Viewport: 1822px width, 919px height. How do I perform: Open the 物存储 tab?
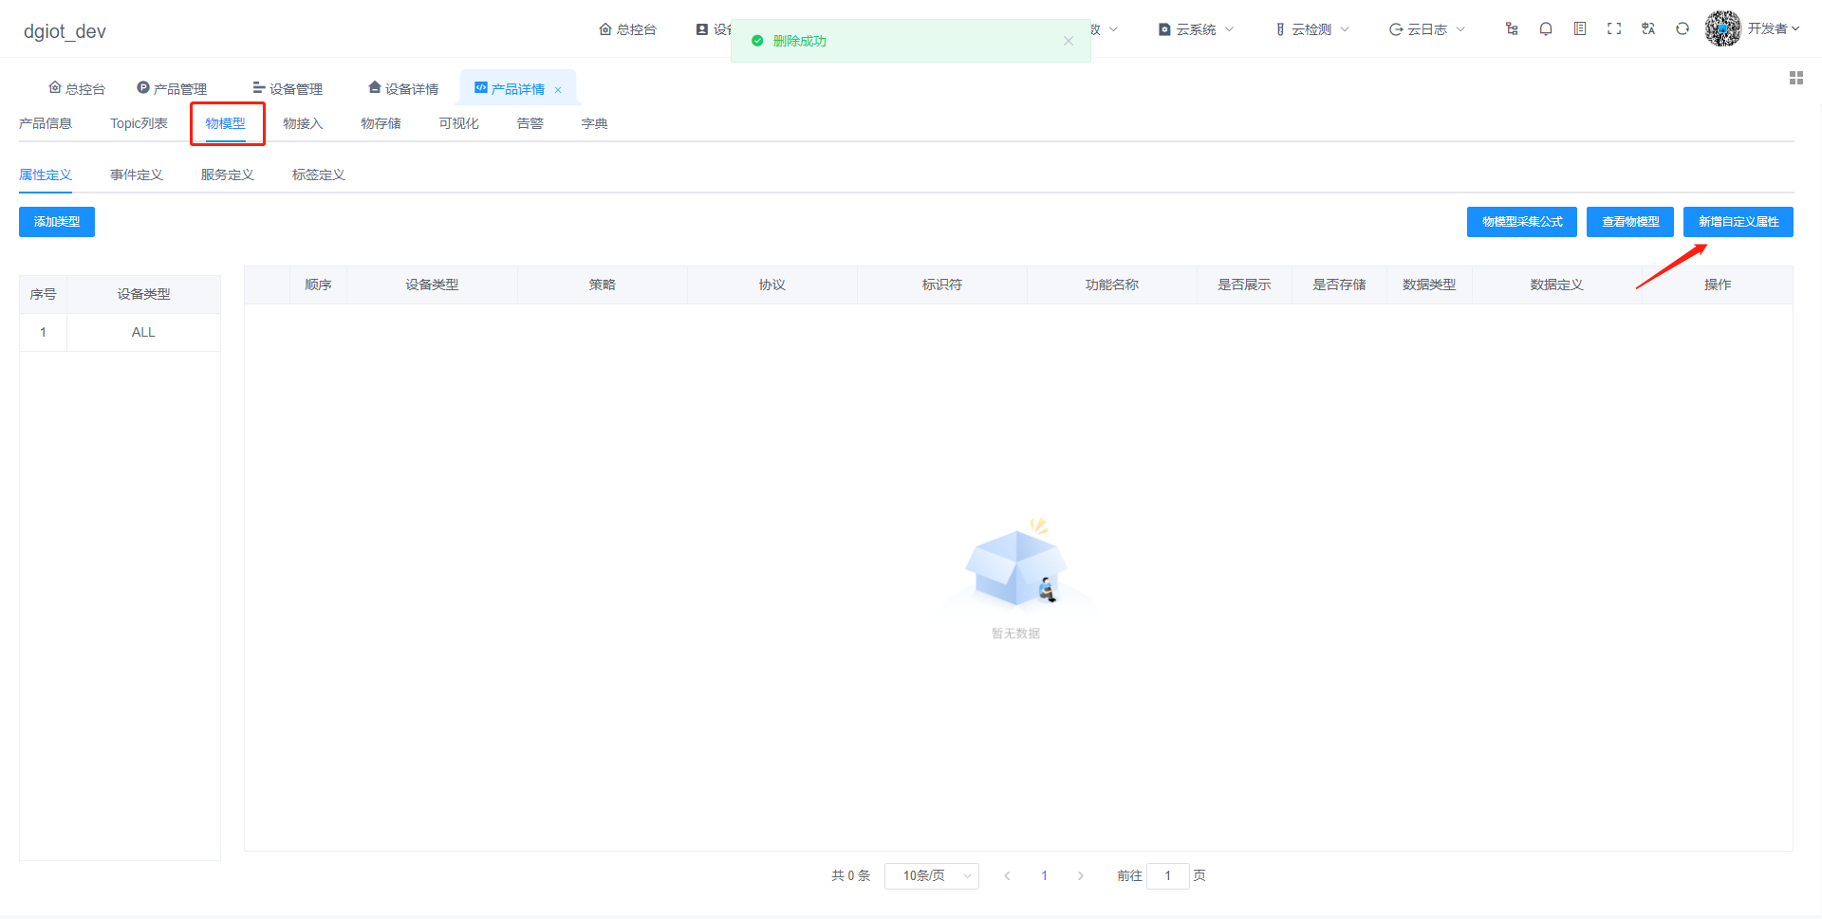pos(381,123)
